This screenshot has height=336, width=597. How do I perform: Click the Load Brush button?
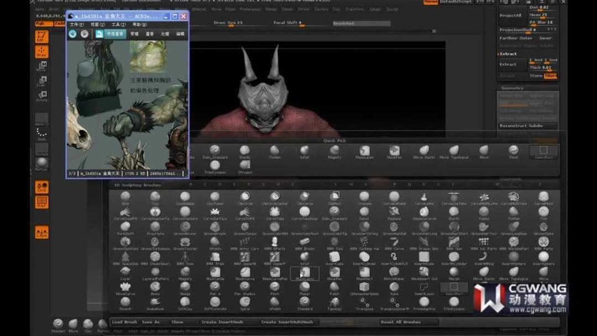[126, 322]
